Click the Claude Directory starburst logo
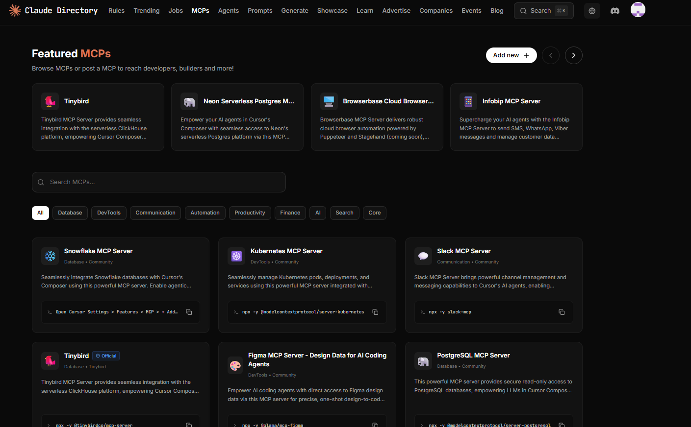This screenshot has width=691, height=427. (15, 10)
